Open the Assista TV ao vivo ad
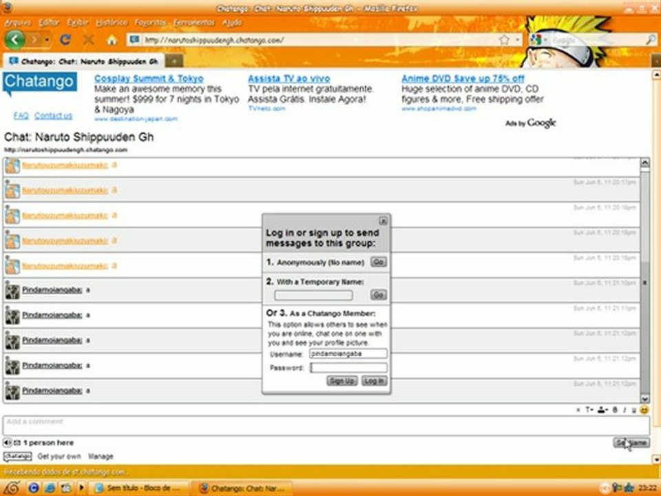This screenshot has height=496, width=661. pos(288,79)
